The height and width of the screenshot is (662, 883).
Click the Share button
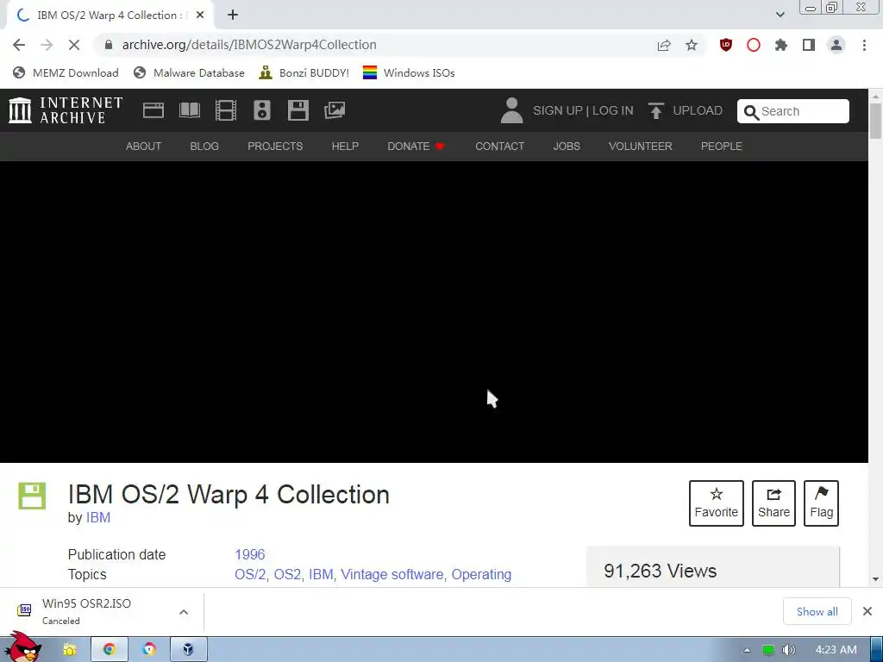(773, 503)
